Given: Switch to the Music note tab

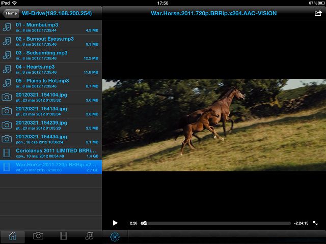Looking at the screenshot, I should tap(89, 236).
